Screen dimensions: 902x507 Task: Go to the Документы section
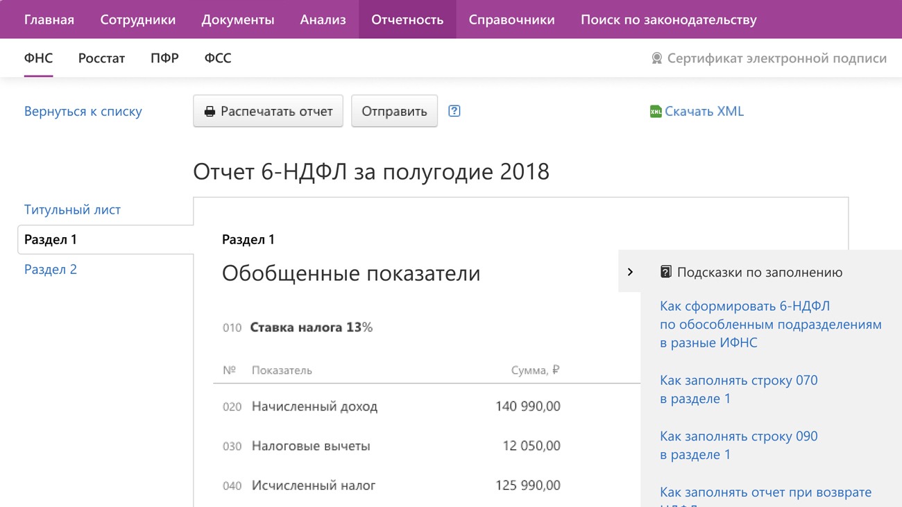238,19
